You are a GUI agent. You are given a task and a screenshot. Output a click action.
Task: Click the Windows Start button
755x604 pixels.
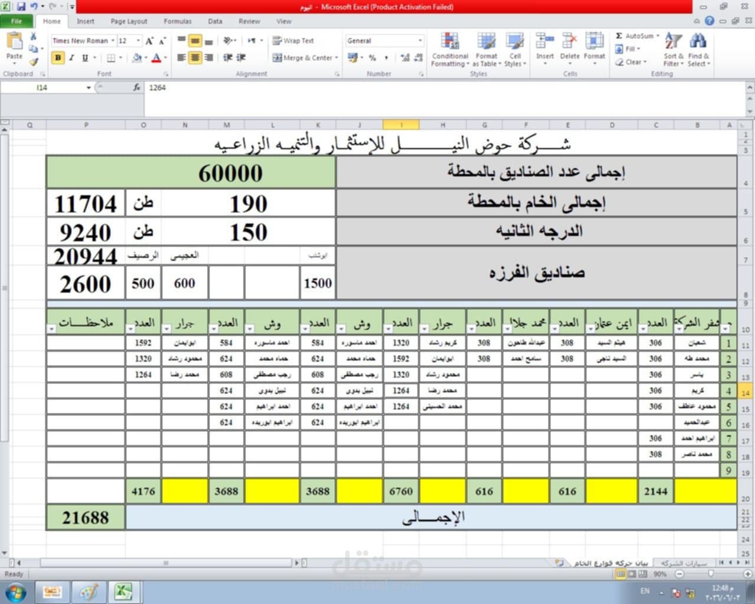pyautogui.click(x=16, y=592)
